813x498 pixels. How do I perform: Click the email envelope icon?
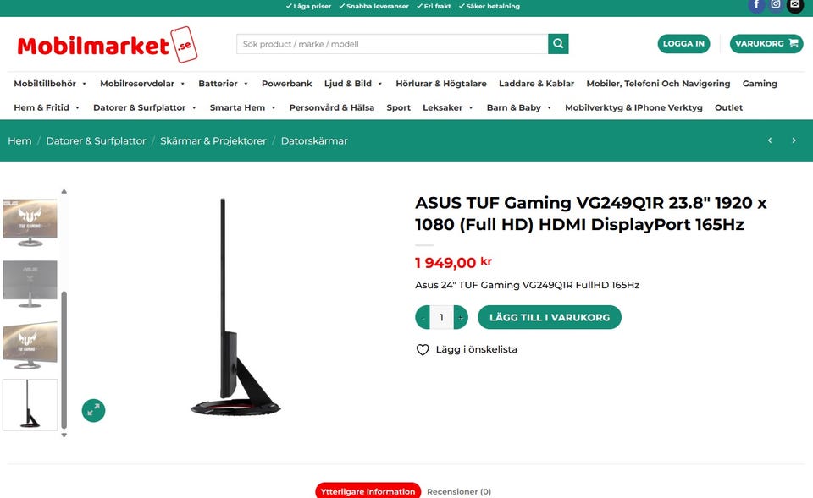pos(795,5)
